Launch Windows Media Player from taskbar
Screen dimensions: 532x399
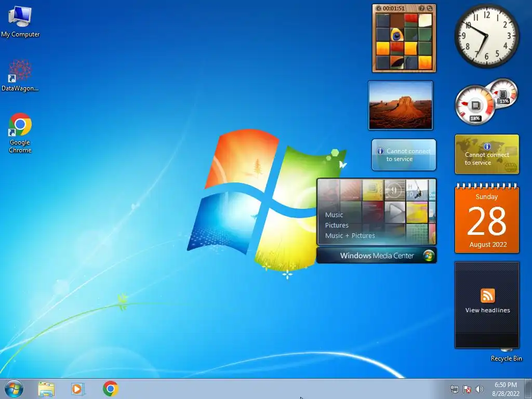78,389
